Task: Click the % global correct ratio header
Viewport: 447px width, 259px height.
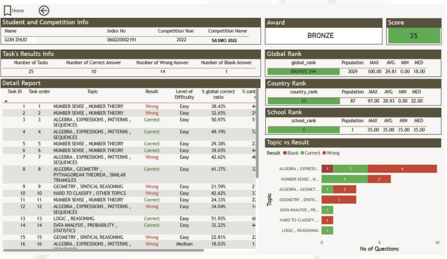Action: tap(218, 94)
